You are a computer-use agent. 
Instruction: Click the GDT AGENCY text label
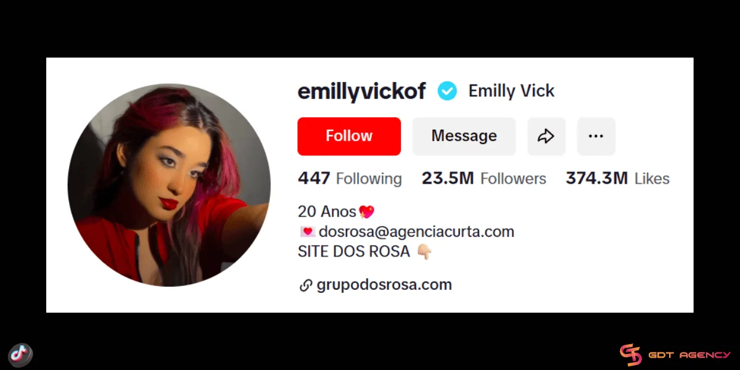point(689,356)
